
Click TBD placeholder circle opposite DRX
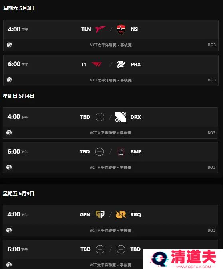(100, 117)
